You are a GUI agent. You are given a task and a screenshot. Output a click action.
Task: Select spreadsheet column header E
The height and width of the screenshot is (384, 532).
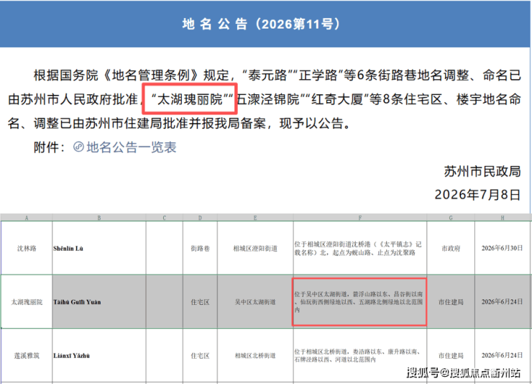click(x=255, y=218)
